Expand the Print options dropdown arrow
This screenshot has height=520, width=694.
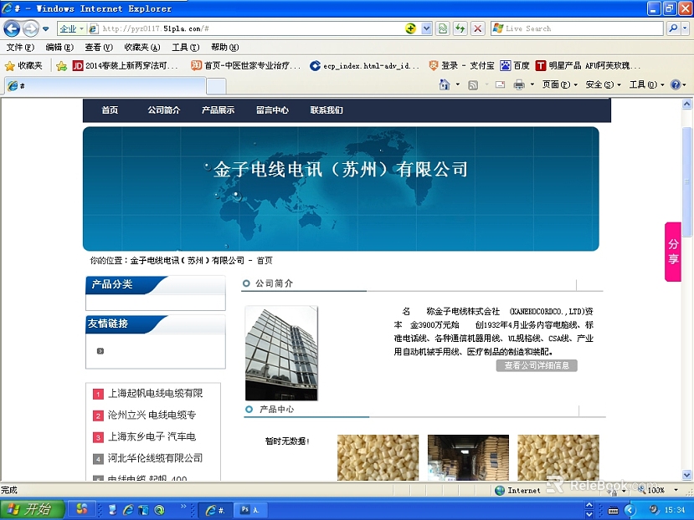[532, 84]
